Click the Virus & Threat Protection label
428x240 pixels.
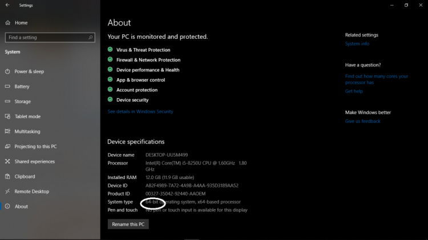coord(143,50)
